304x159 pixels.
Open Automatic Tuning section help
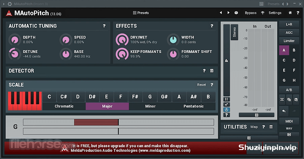104,26
